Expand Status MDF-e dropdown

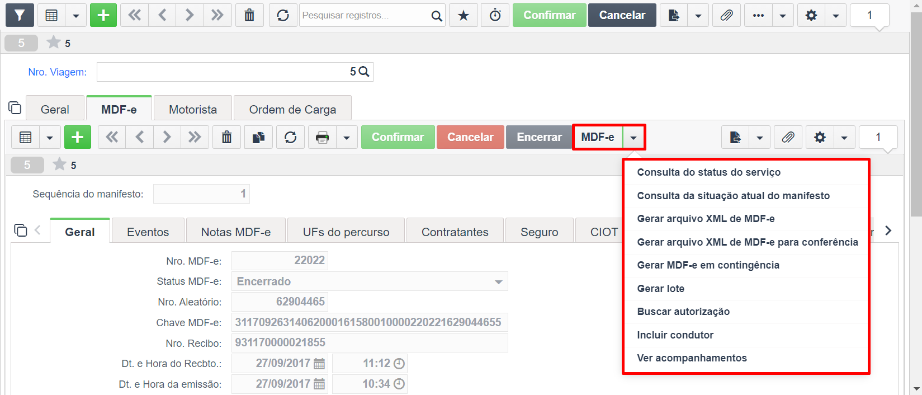point(498,281)
